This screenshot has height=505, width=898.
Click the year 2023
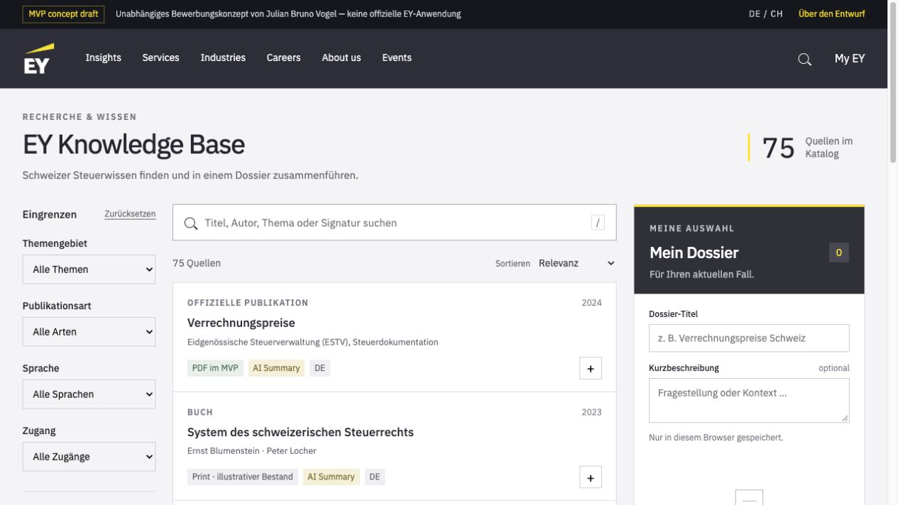(x=591, y=412)
